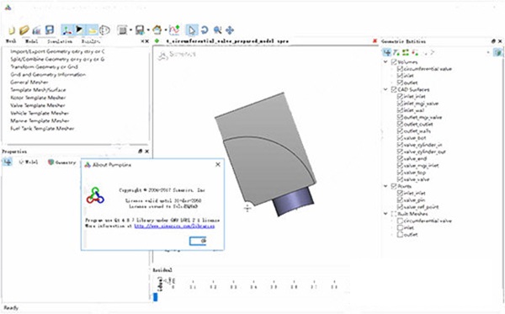Collapse the Volumes tree node
The height and width of the screenshot is (314, 505).
[385, 61]
